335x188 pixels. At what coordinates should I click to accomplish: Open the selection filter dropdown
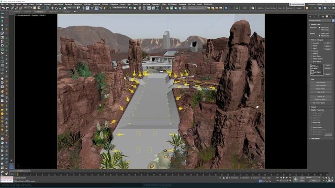(x=28, y=8)
